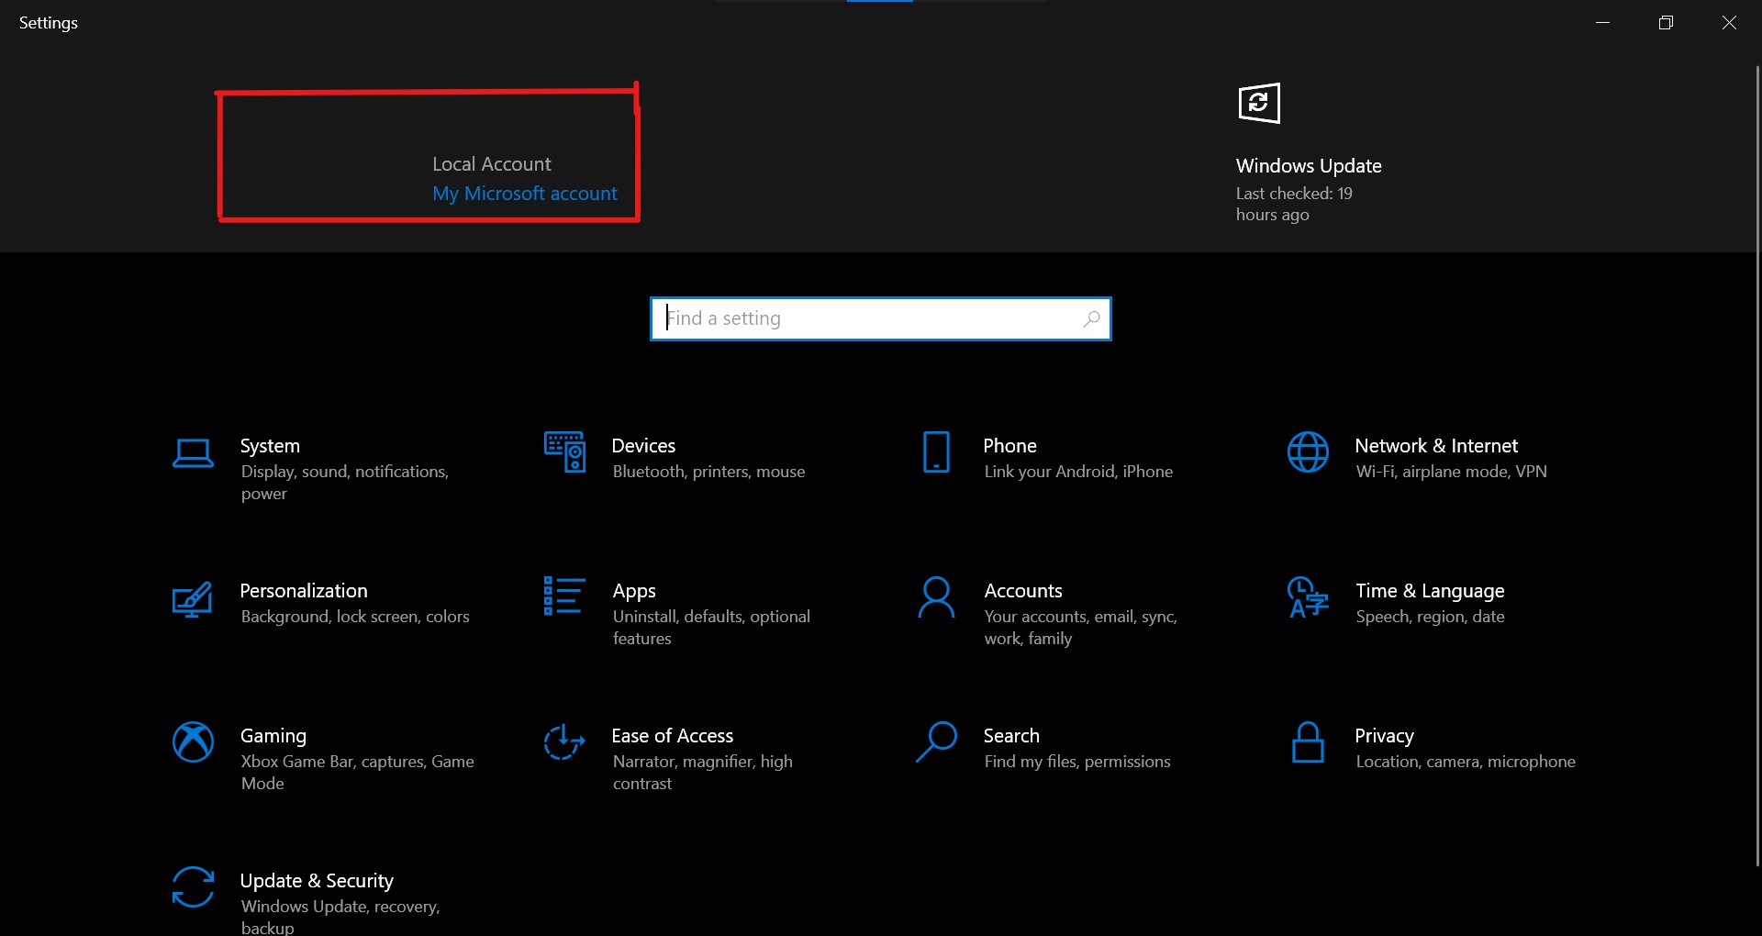Click 'Uninstall, defaults, optional features' text

coord(711,628)
